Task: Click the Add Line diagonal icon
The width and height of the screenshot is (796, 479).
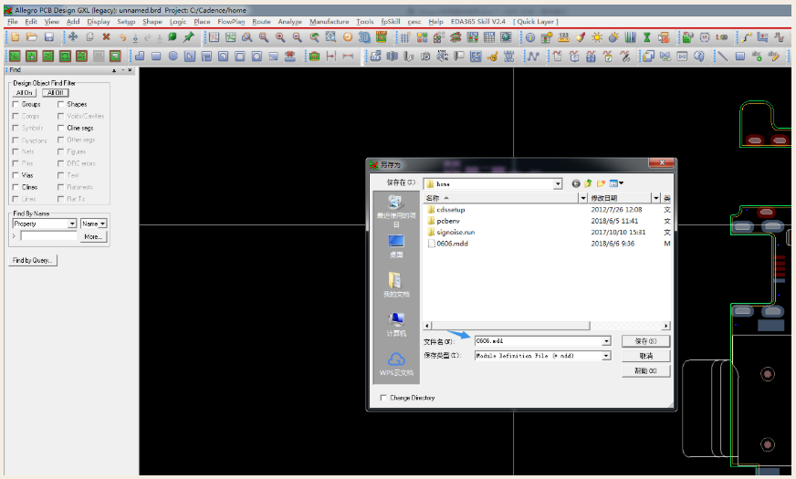Action: pos(723,56)
